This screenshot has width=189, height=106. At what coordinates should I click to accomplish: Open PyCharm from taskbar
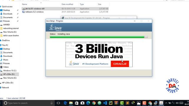[110, 103]
